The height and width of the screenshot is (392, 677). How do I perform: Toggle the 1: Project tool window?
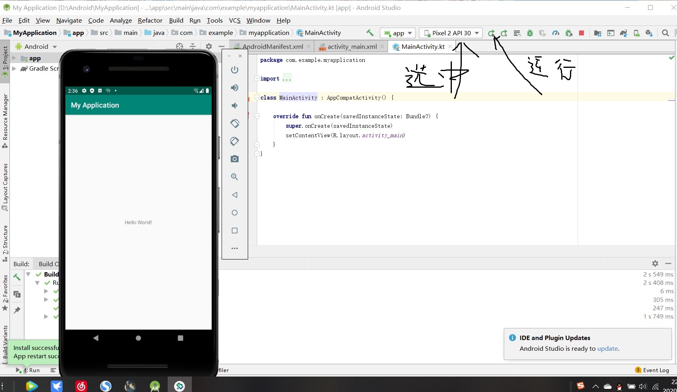click(x=5, y=61)
